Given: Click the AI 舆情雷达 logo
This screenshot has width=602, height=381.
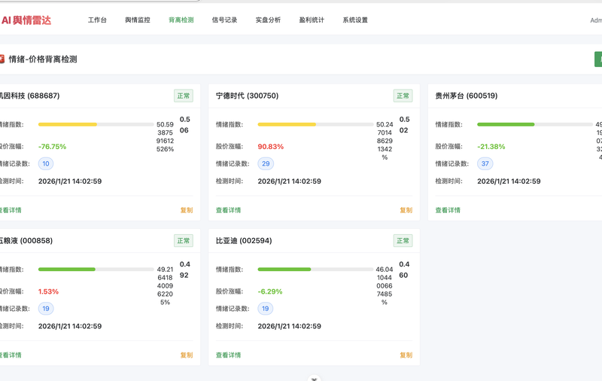Looking at the screenshot, I should pyautogui.click(x=26, y=20).
